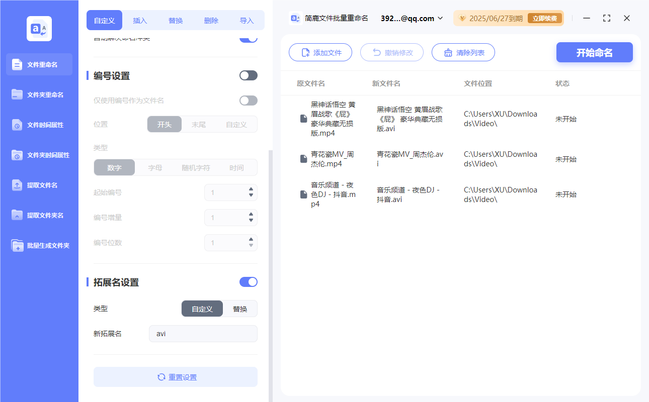Switch to the 替换 tab
Screen dimensions: 649x402
tap(175, 20)
